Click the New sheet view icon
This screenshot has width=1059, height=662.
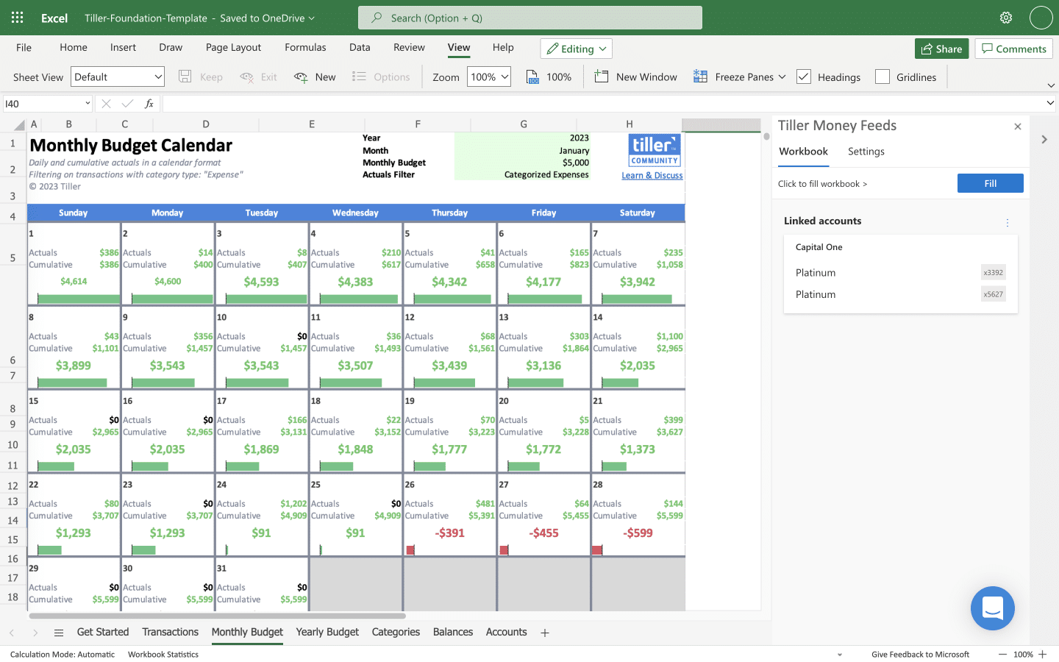(301, 77)
